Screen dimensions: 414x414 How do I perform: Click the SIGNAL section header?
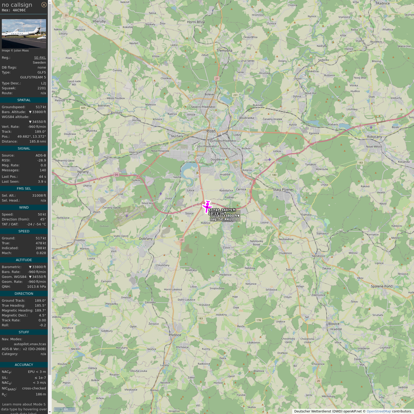pyautogui.click(x=24, y=148)
